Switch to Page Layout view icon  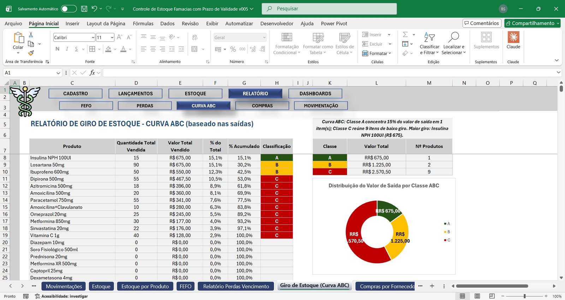[477, 296]
